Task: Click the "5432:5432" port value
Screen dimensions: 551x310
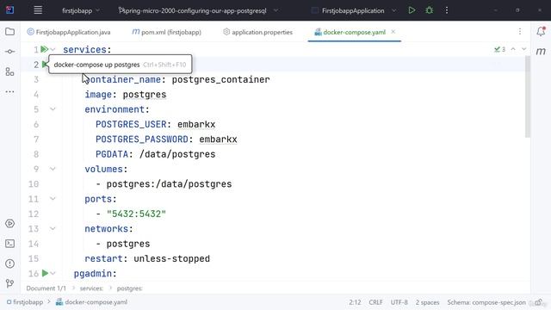Action: click(x=136, y=214)
